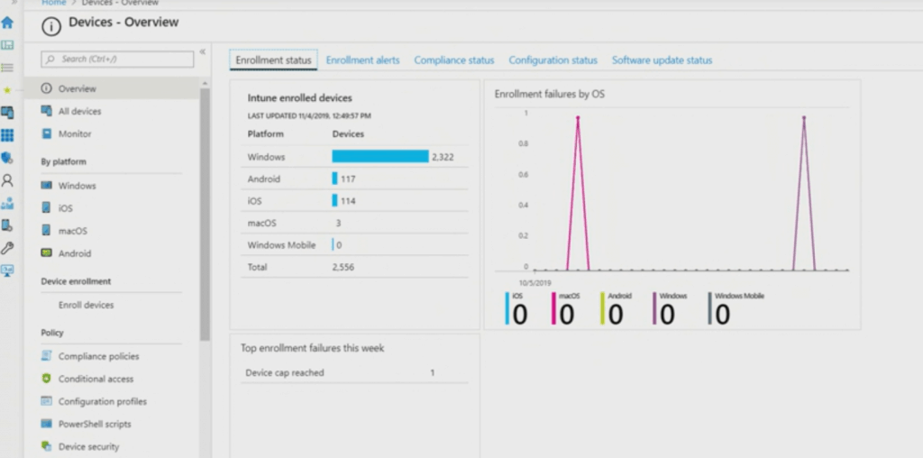Image resolution: width=923 pixels, height=458 pixels.
Task: Click the iOS enrolled devices bar
Action: pyautogui.click(x=335, y=200)
